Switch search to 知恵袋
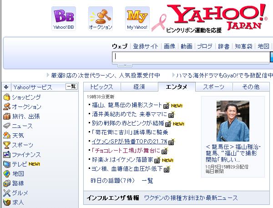The image size is (273, 208). [243, 46]
